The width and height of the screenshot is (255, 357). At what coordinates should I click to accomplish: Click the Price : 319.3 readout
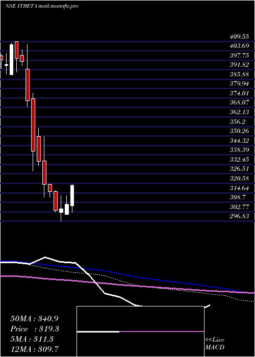click(34, 329)
